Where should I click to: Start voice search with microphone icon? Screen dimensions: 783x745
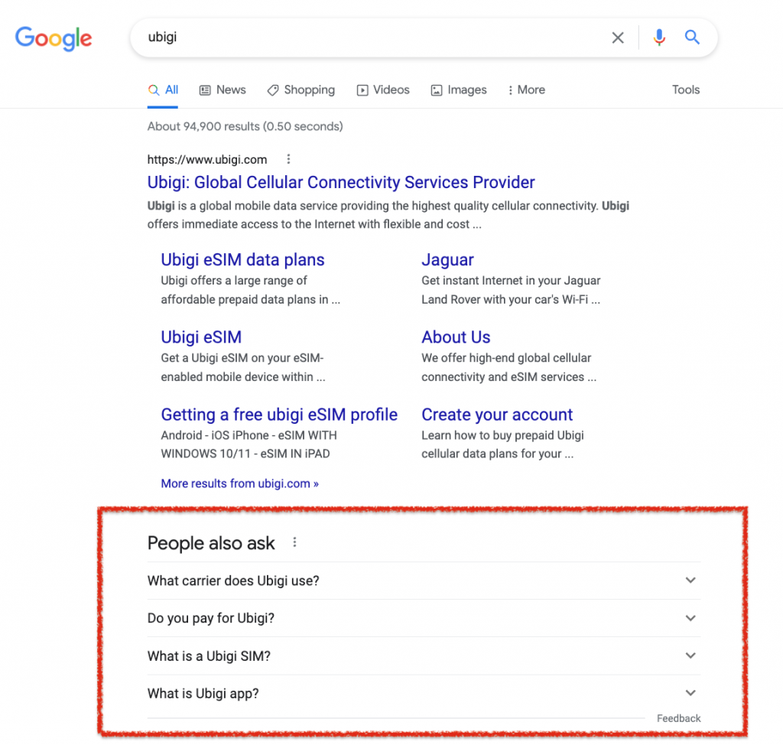(x=659, y=37)
